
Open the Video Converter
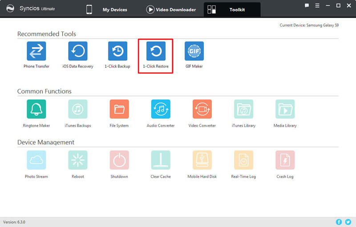tap(202, 109)
